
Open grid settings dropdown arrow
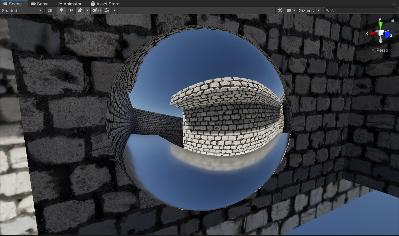coord(115,10)
